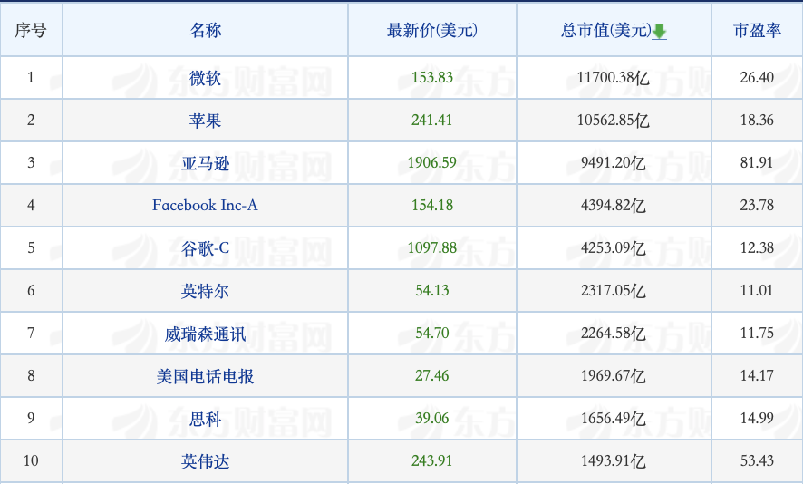This screenshot has width=803, height=484.
Task: Select the price 241.41 for 苹果
Action: pos(432,120)
